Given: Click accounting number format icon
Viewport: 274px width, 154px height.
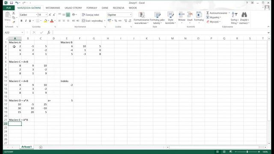Looking at the screenshot, I should (110, 21).
